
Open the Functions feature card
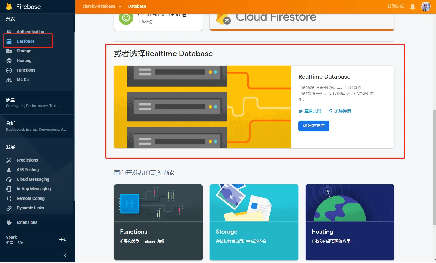pyautogui.click(x=158, y=222)
